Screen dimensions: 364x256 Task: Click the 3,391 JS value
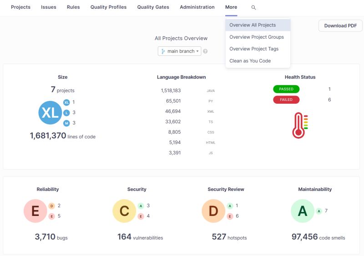(175, 153)
